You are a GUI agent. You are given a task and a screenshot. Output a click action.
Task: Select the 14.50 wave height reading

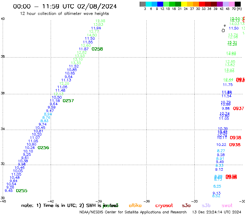[x=92, y=35]
